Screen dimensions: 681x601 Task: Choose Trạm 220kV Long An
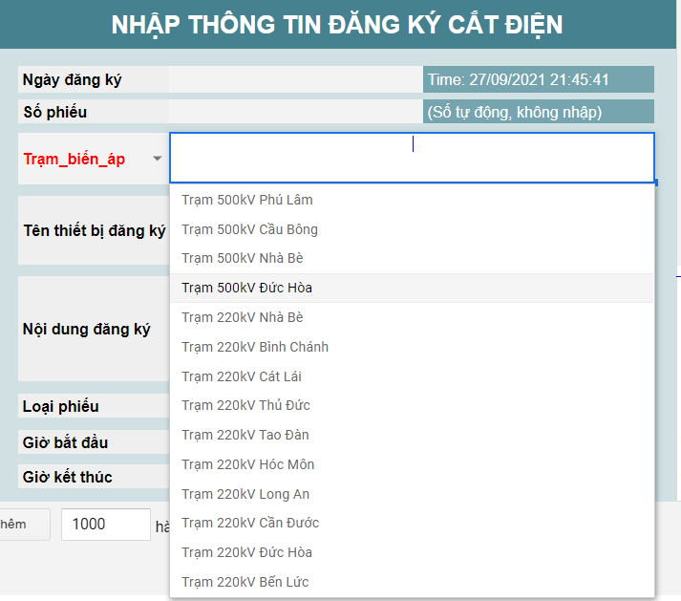(245, 494)
